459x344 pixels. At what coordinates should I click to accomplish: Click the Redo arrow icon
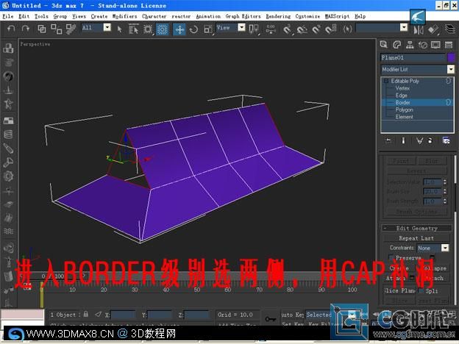pos(26,29)
